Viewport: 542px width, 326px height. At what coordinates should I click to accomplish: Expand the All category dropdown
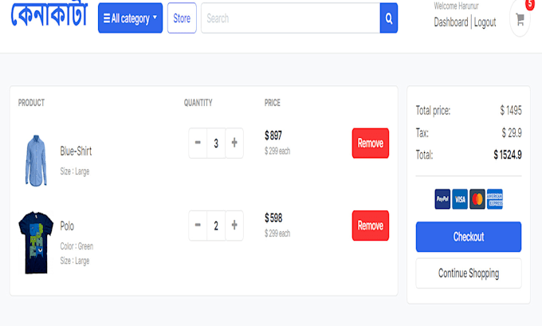pyautogui.click(x=130, y=18)
